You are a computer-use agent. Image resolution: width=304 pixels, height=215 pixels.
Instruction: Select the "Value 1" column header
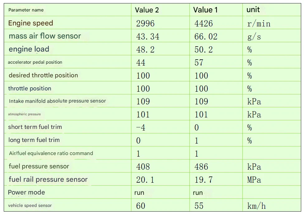[205, 10]
